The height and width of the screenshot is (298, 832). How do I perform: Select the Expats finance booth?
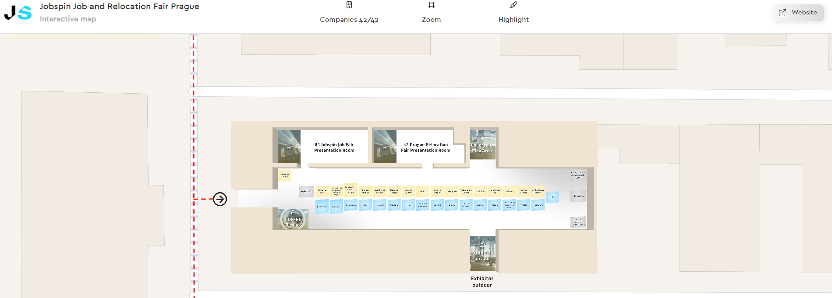pos(365,191)
